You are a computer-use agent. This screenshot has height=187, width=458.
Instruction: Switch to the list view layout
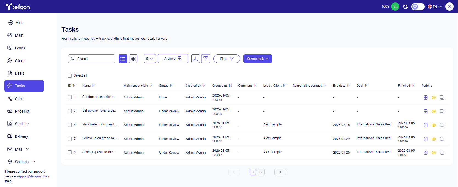coord(123,59)
